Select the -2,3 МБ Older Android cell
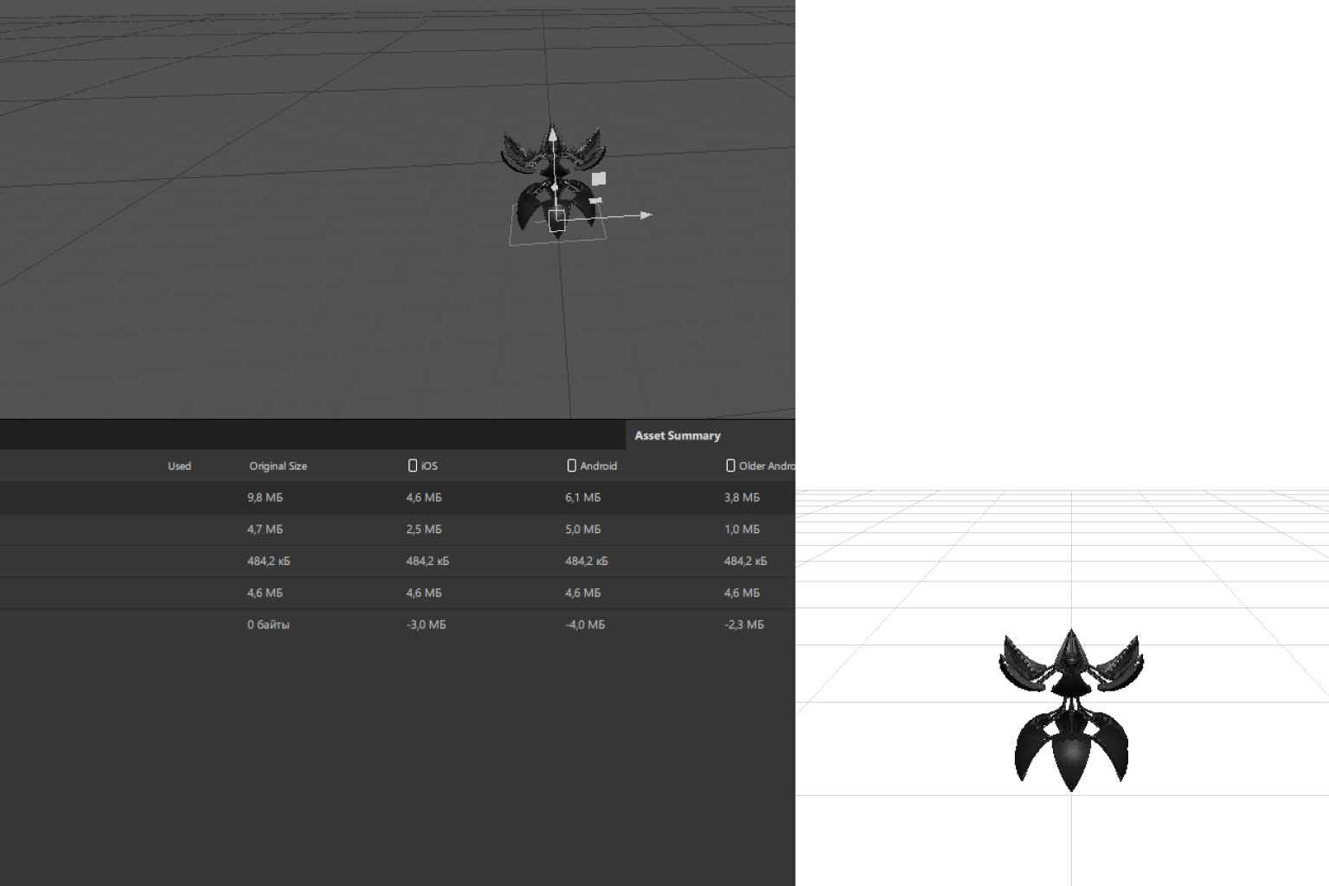The width and height of the screenshot is (1329, 886). click(744, 624)
